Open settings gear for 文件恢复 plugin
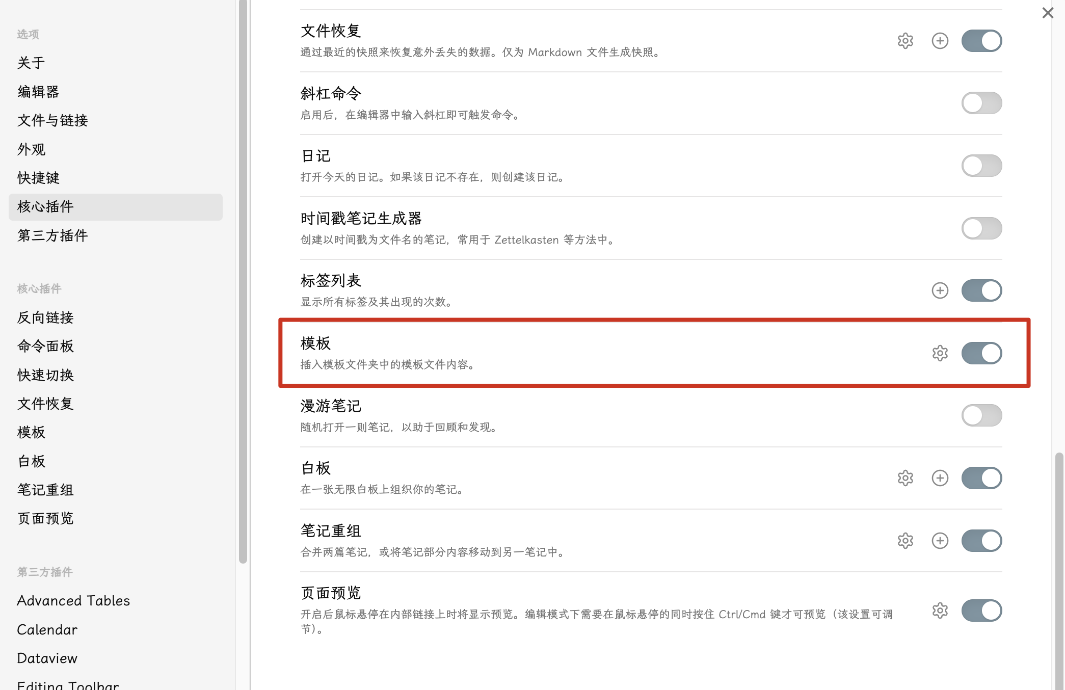Screen dimensions: 1065x690 [905, 41]
